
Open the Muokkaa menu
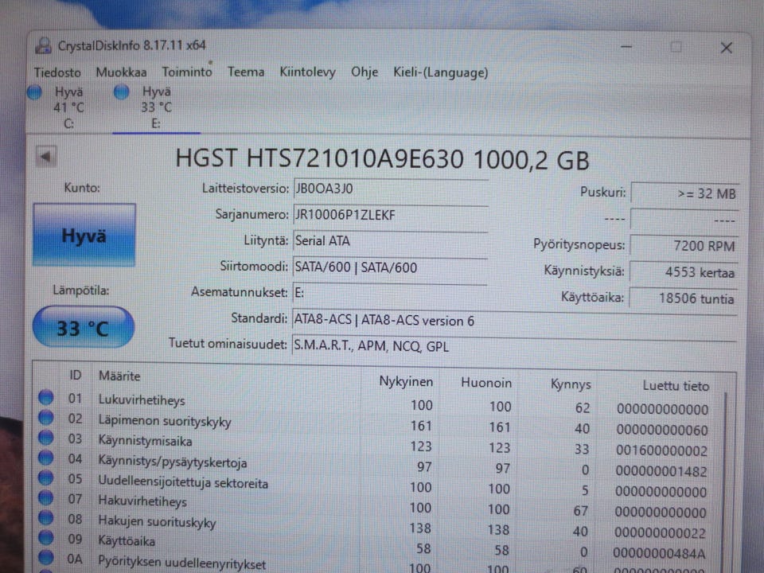(x=121, y=72)
